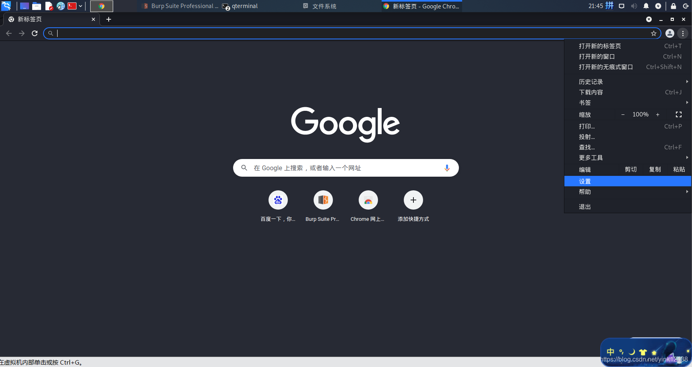The height and width of the screenshot is (367, 692).
Task: Click the log out panel icon
Action: tap(686, 6)
